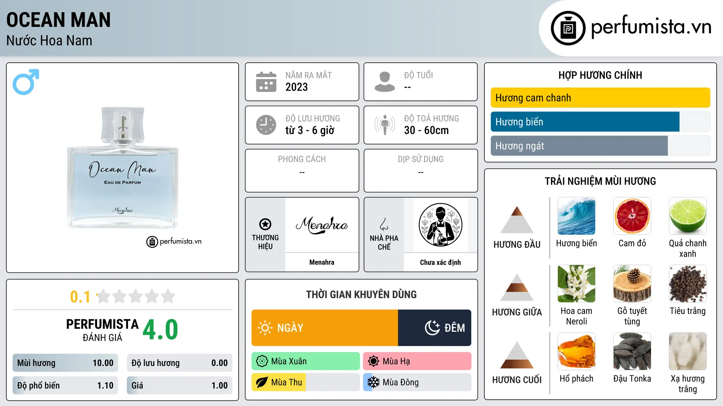
Task: Click the Mùa Đông season bar
Action: pos(417,382)
